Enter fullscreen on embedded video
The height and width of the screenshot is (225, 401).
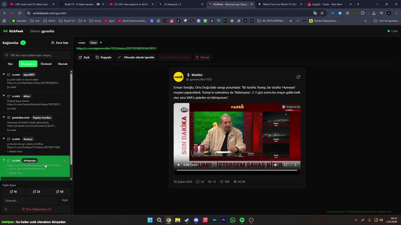285,165
